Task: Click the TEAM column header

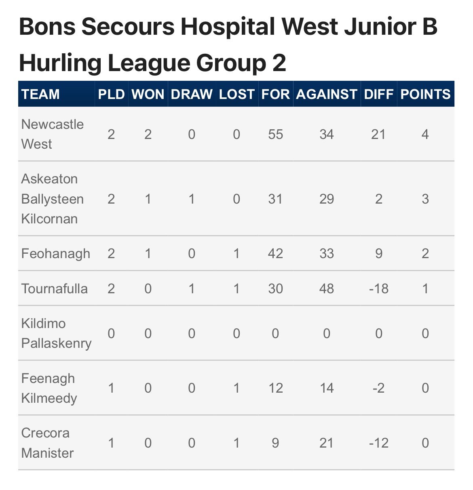Action: [x=40, y=94]
